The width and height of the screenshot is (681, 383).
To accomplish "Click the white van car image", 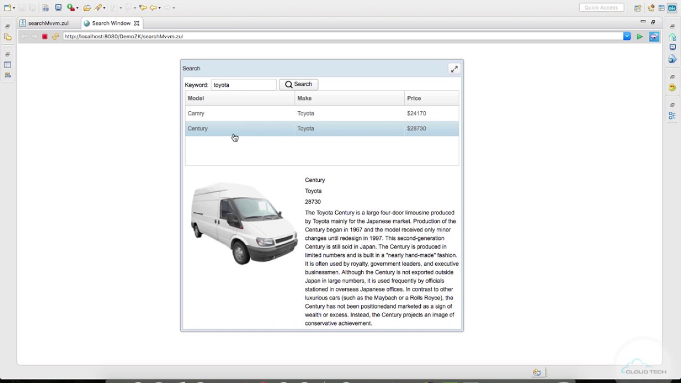I will tap(244, 223).
